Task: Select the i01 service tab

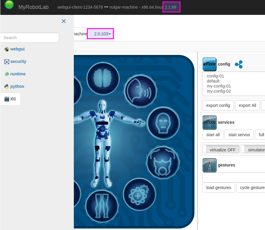Action: [10, 99]
